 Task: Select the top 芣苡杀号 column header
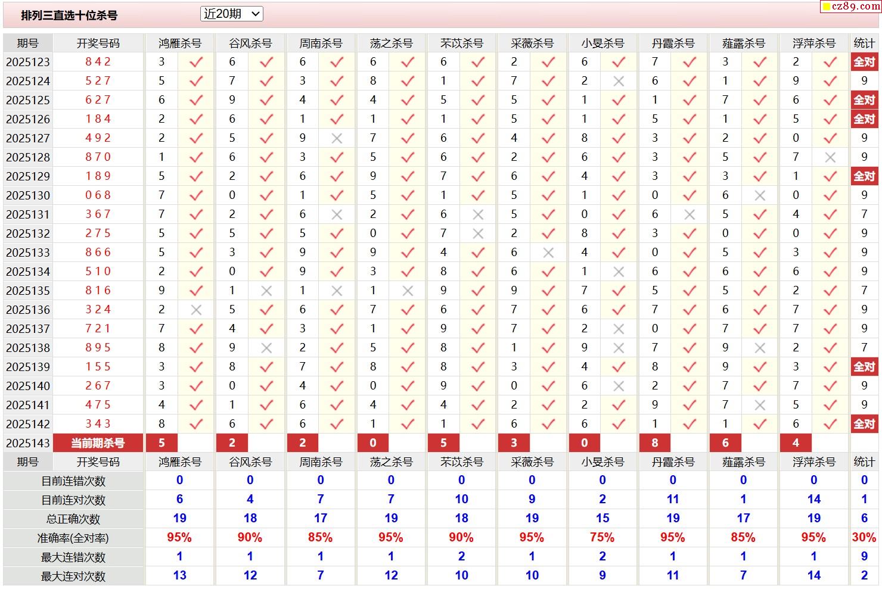pos(462,43)
